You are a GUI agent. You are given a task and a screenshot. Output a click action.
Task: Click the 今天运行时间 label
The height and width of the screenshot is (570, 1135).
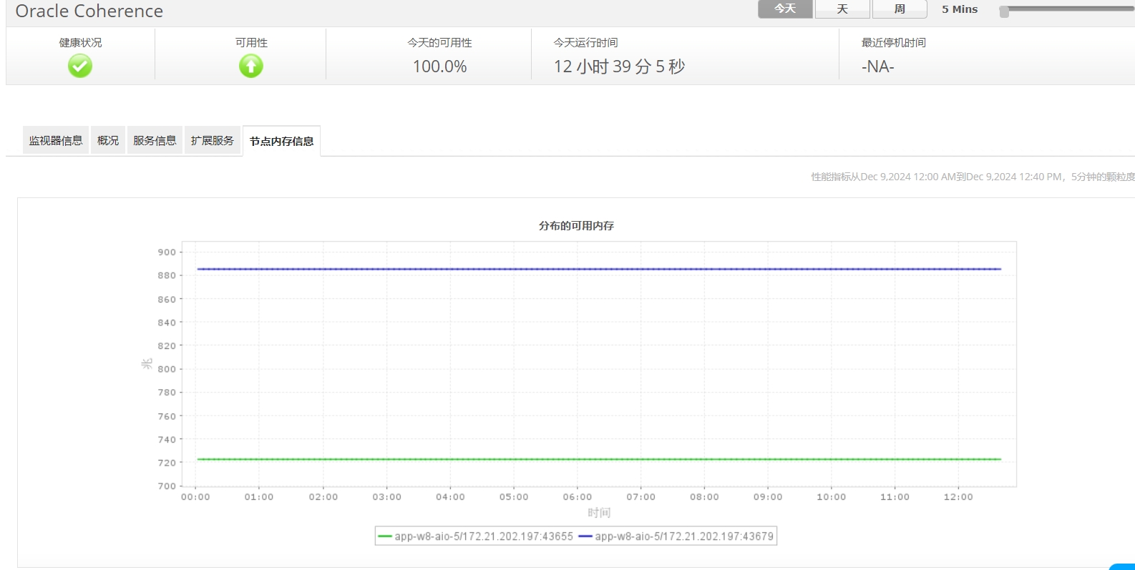[x=585, y=43]
